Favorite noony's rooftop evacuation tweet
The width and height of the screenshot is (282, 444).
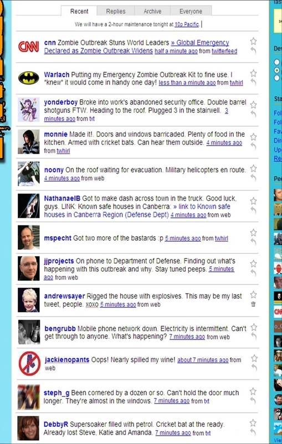(253, 168)
